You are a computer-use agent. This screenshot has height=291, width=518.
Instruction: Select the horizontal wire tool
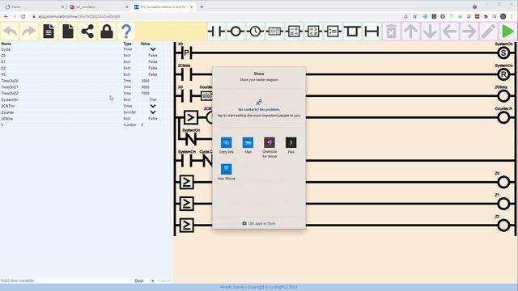(x=372, y=32)
